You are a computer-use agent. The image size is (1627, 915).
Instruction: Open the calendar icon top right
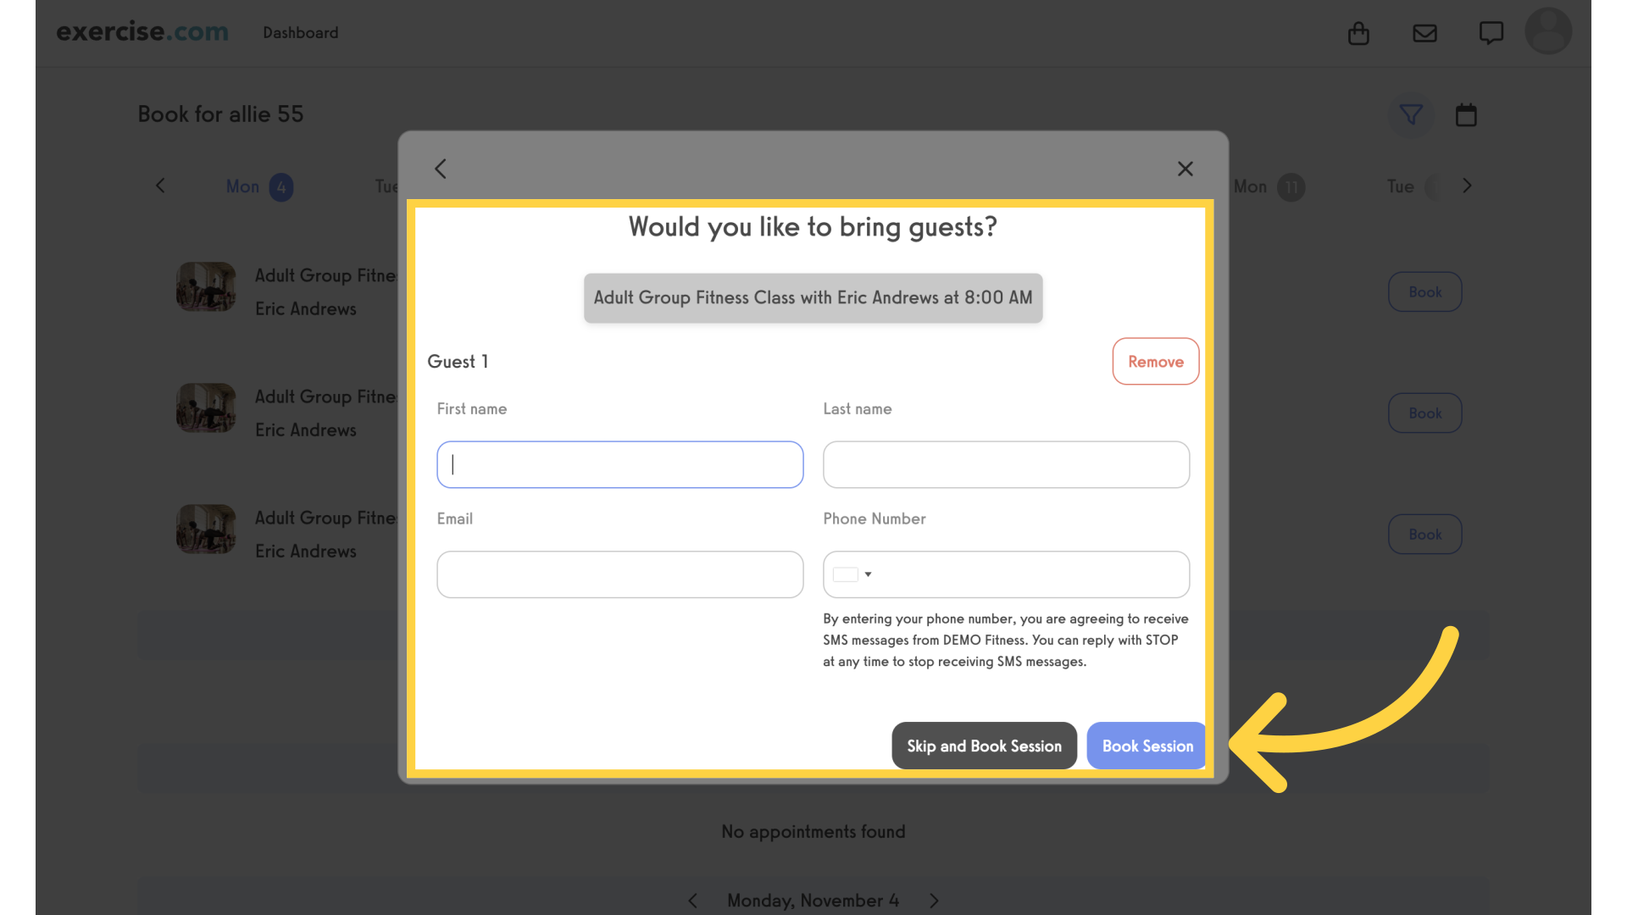1467,115
